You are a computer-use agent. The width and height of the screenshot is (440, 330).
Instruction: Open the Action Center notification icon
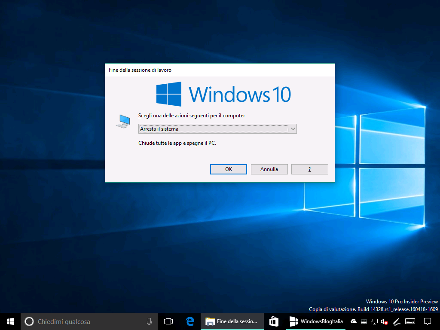click(428, 321)
